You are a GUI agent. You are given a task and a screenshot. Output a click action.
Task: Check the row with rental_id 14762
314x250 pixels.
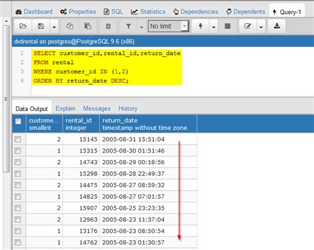pos(18,242)
